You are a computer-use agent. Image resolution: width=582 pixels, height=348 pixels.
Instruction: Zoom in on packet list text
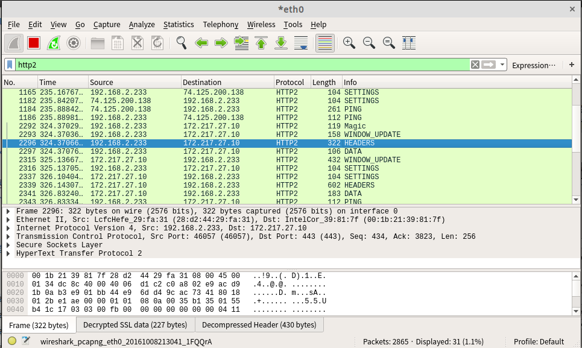click(x=349, y=43)
